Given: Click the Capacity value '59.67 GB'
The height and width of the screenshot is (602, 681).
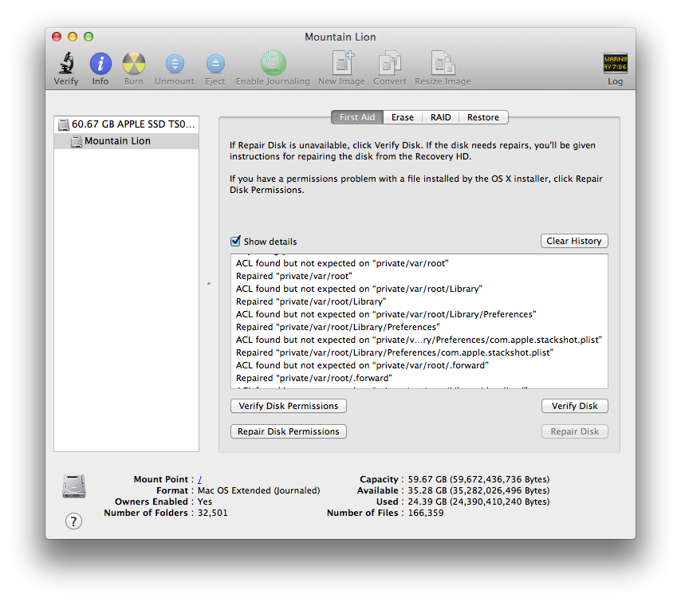Looking at the screenshot, I should (427, 479).
